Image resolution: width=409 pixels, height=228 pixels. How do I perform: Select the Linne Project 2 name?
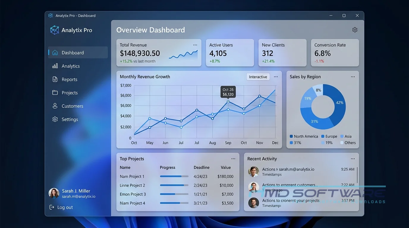tap(133, 185)
